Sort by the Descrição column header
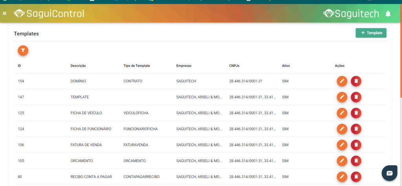The image size is (402, 186). pyautogui.click(x=78, y=66)
